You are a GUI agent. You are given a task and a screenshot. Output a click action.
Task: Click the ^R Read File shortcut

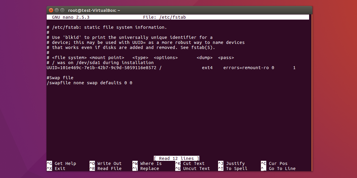pyautogui.click(x=106, y=169)
